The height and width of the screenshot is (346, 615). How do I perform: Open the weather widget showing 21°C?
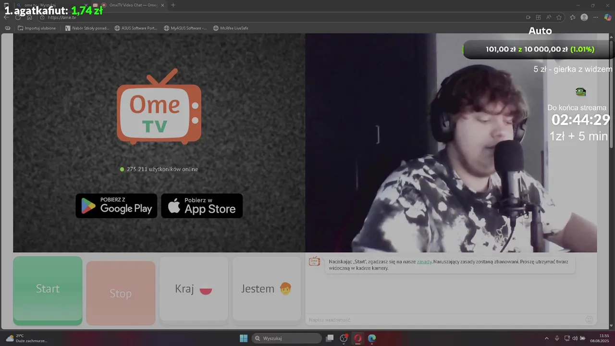click(26, 338)
